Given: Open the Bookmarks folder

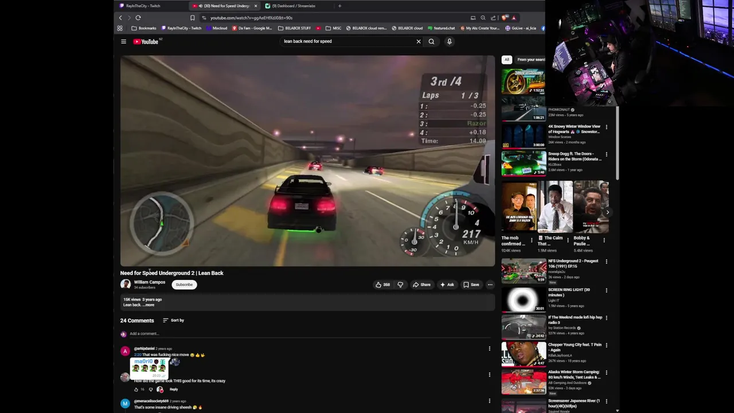Looking at the screenshot, I should pos(144,28).
